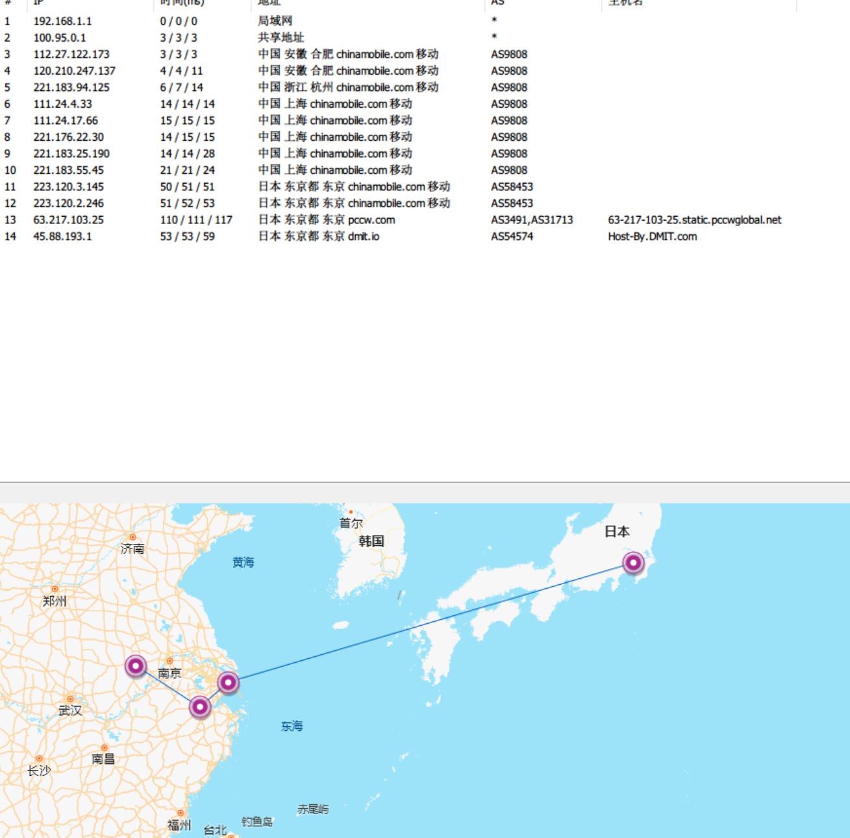The width and height of the screenshot is (850, 838).
Task: Click hostname 63-217-103-25.static.pccwglobal.net
Action: click(694, 220)
